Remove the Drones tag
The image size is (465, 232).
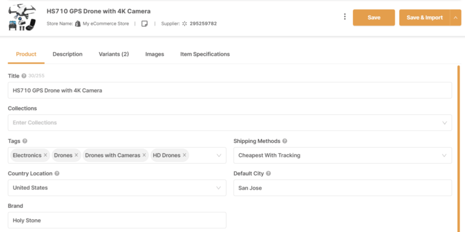tap(76, 155)
